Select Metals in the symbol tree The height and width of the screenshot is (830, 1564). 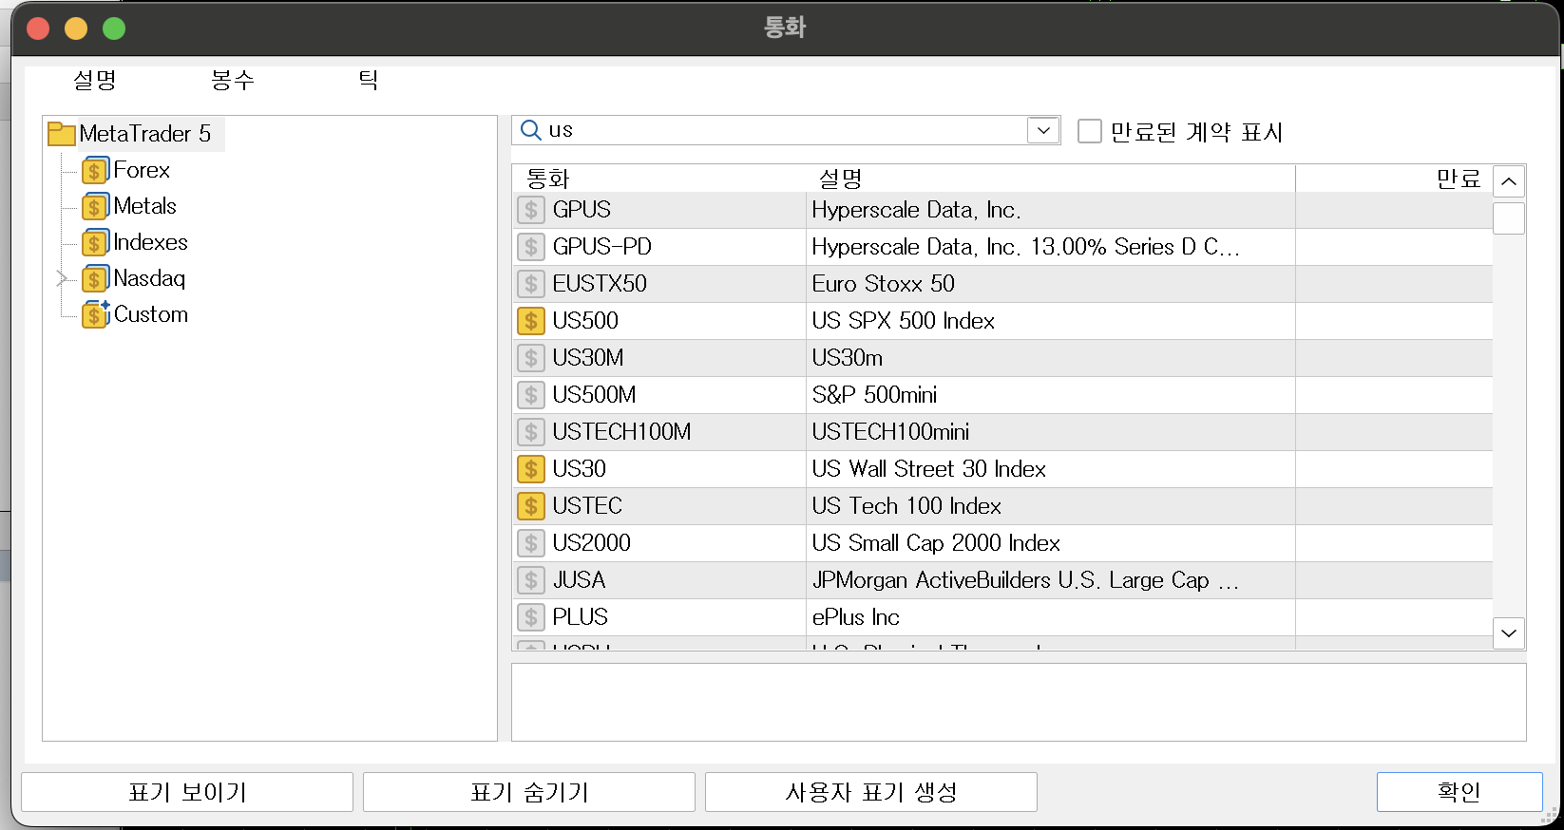145,206
